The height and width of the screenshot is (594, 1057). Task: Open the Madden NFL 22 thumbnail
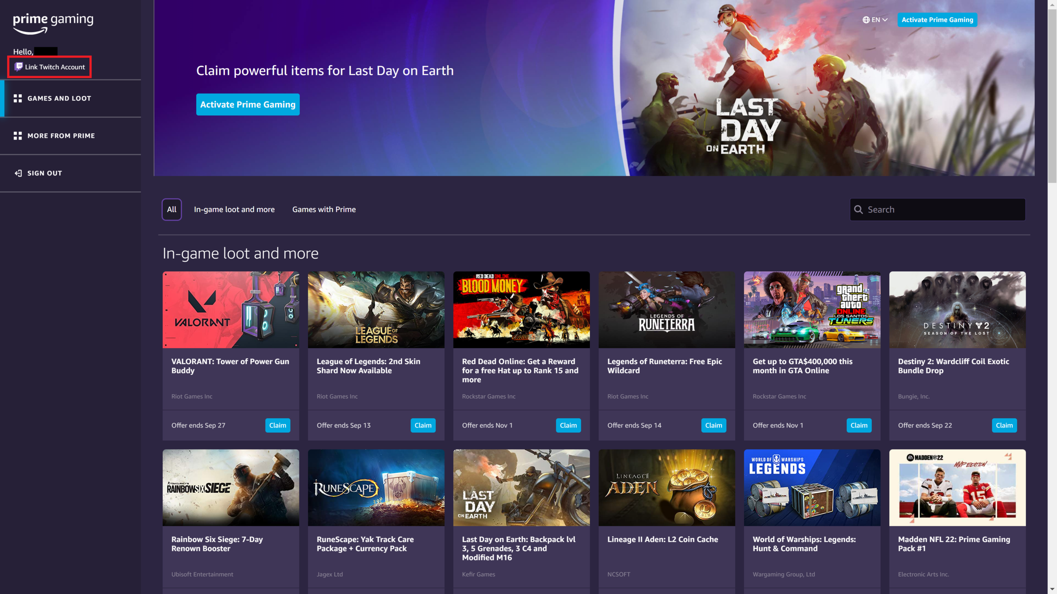957,488
